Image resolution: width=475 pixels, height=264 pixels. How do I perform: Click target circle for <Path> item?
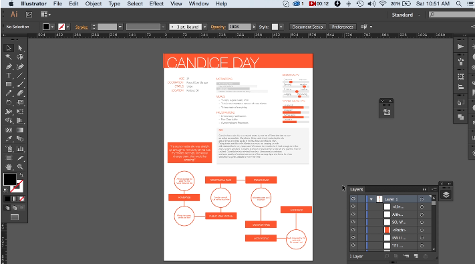click(422, 230)
